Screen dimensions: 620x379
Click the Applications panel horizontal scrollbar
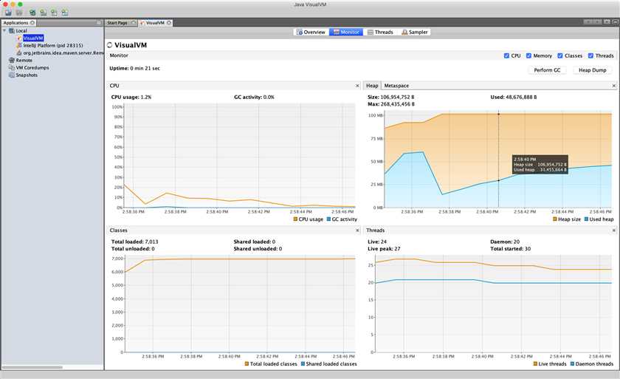32,367
